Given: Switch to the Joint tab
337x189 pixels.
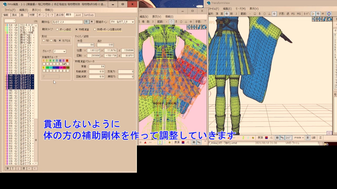Looking at the screenshot, I should click(x=78, y=15).
